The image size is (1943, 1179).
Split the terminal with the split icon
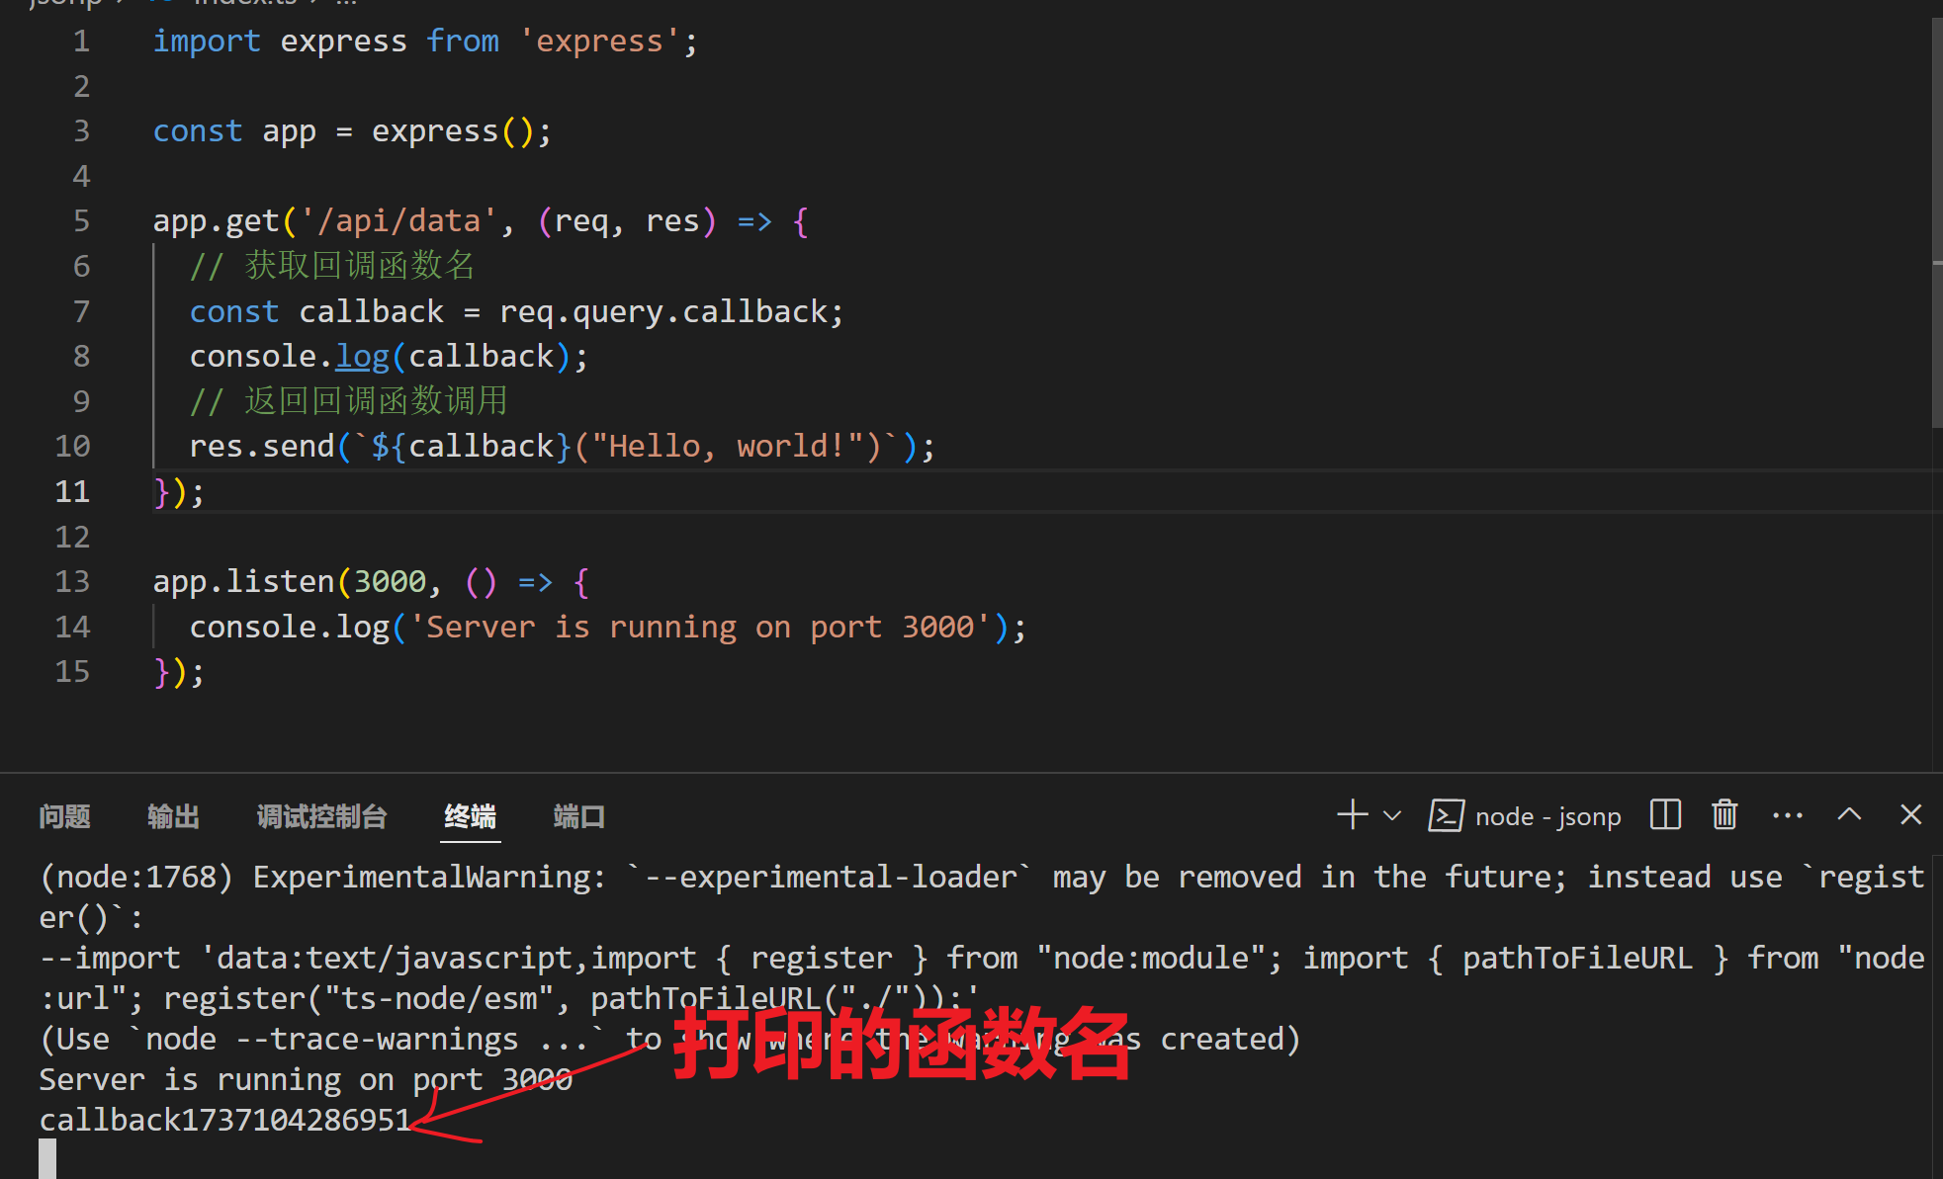pos(1665,815)
